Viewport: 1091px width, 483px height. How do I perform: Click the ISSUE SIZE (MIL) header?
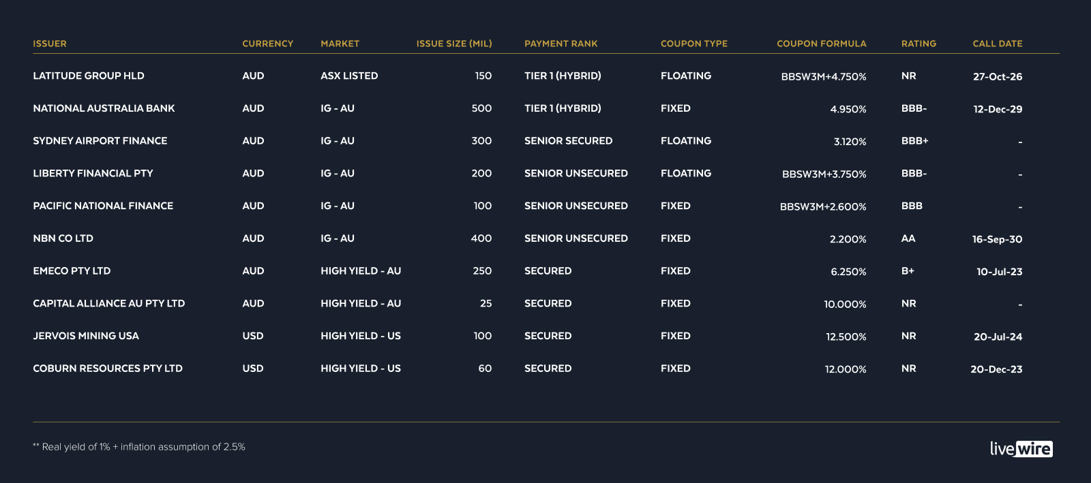pos(454,44)
